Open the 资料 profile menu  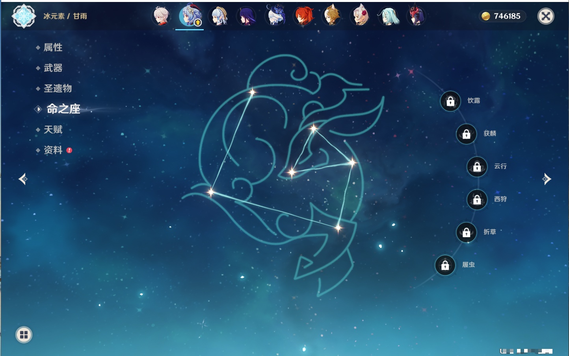[53, 150]
